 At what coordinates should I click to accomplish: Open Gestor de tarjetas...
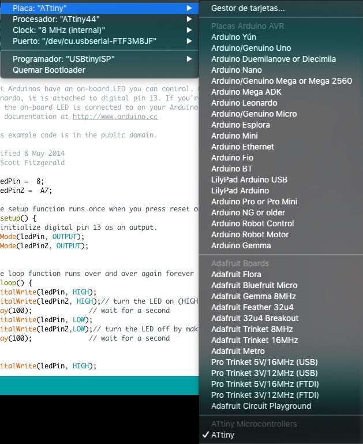248,8
